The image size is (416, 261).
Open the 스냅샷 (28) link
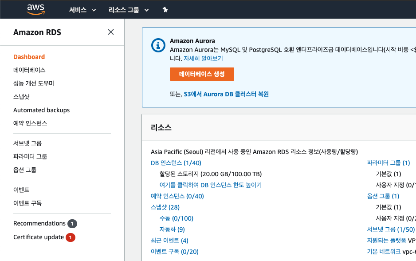pos(165,207)
